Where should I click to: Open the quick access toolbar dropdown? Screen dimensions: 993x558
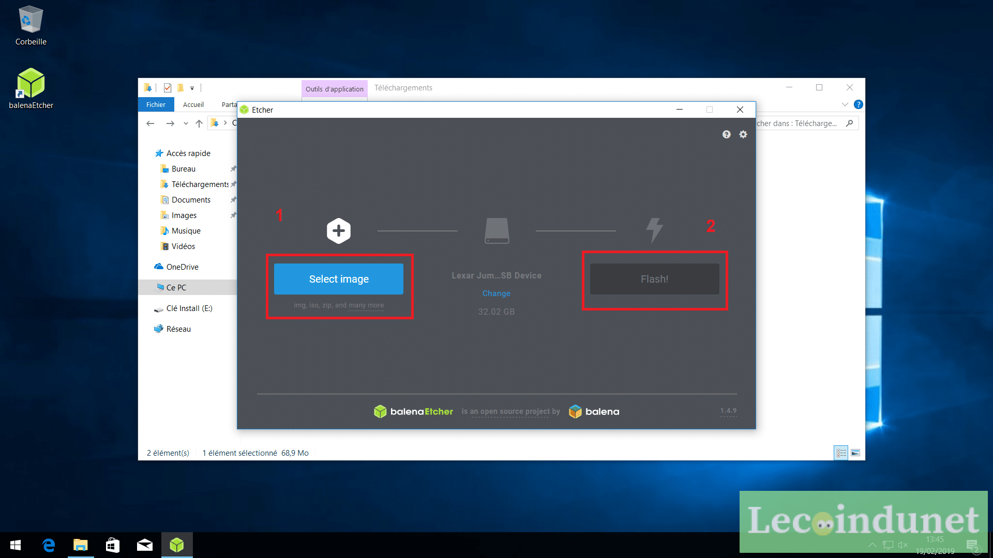pyautogui.click(x=192, y=88)
